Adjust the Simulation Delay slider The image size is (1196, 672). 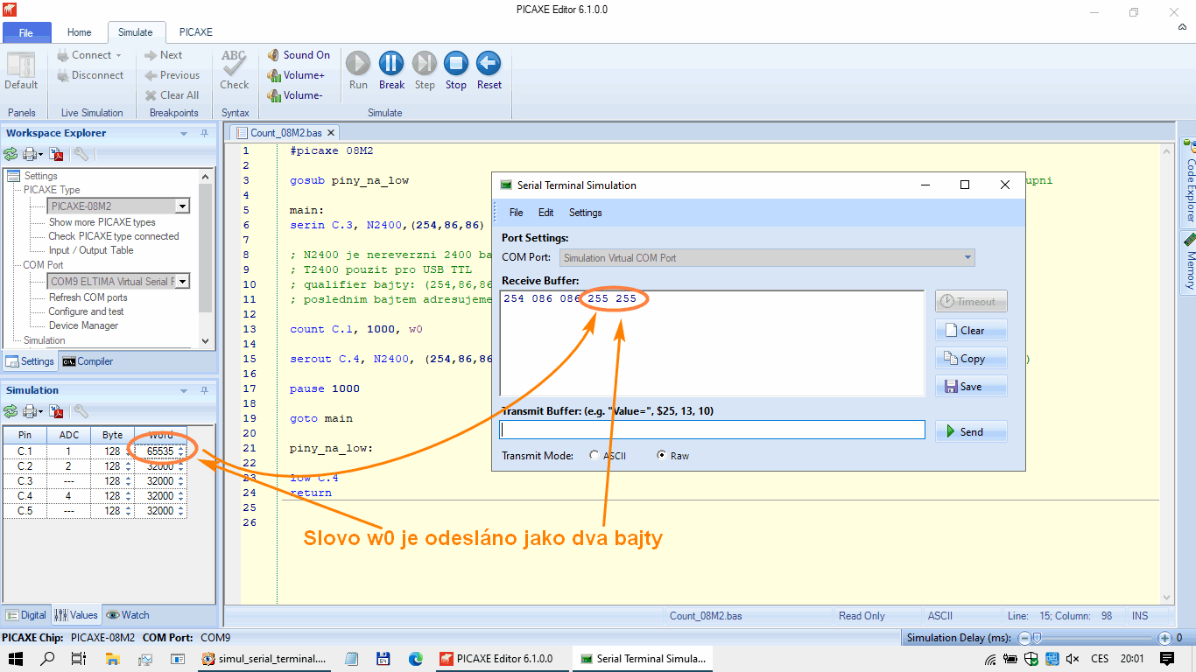(x=1037, y=639)
